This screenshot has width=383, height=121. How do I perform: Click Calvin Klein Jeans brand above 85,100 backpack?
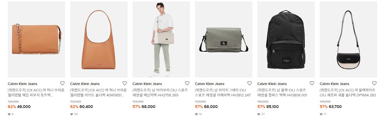(272, 84)
